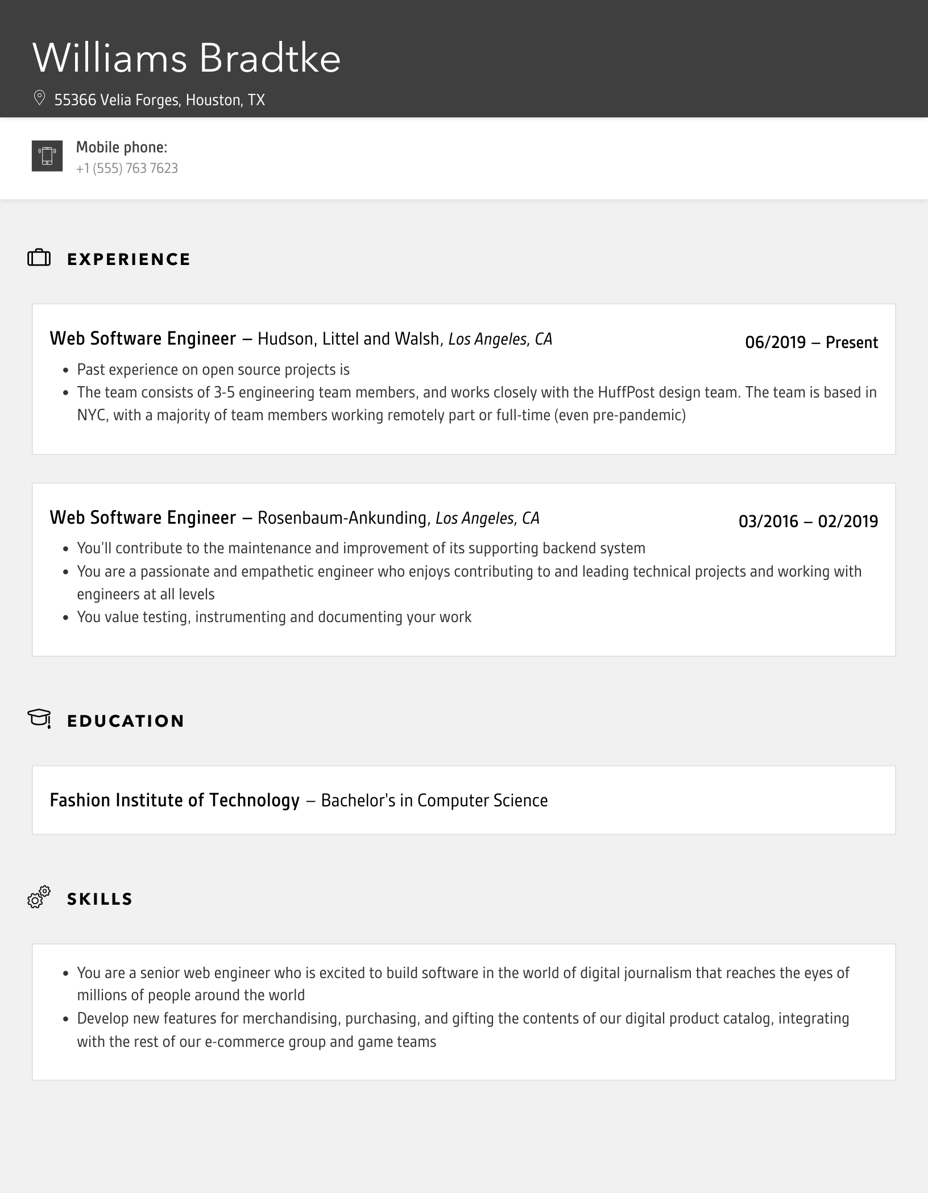Image resolution: width=928 pixels, height=1193 pixels.
Task: Click the address 55366 Velia Forges
Action: tap(159, 100)
